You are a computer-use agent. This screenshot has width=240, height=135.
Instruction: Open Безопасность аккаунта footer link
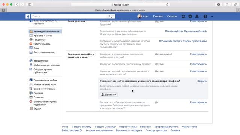coord(129,130)
